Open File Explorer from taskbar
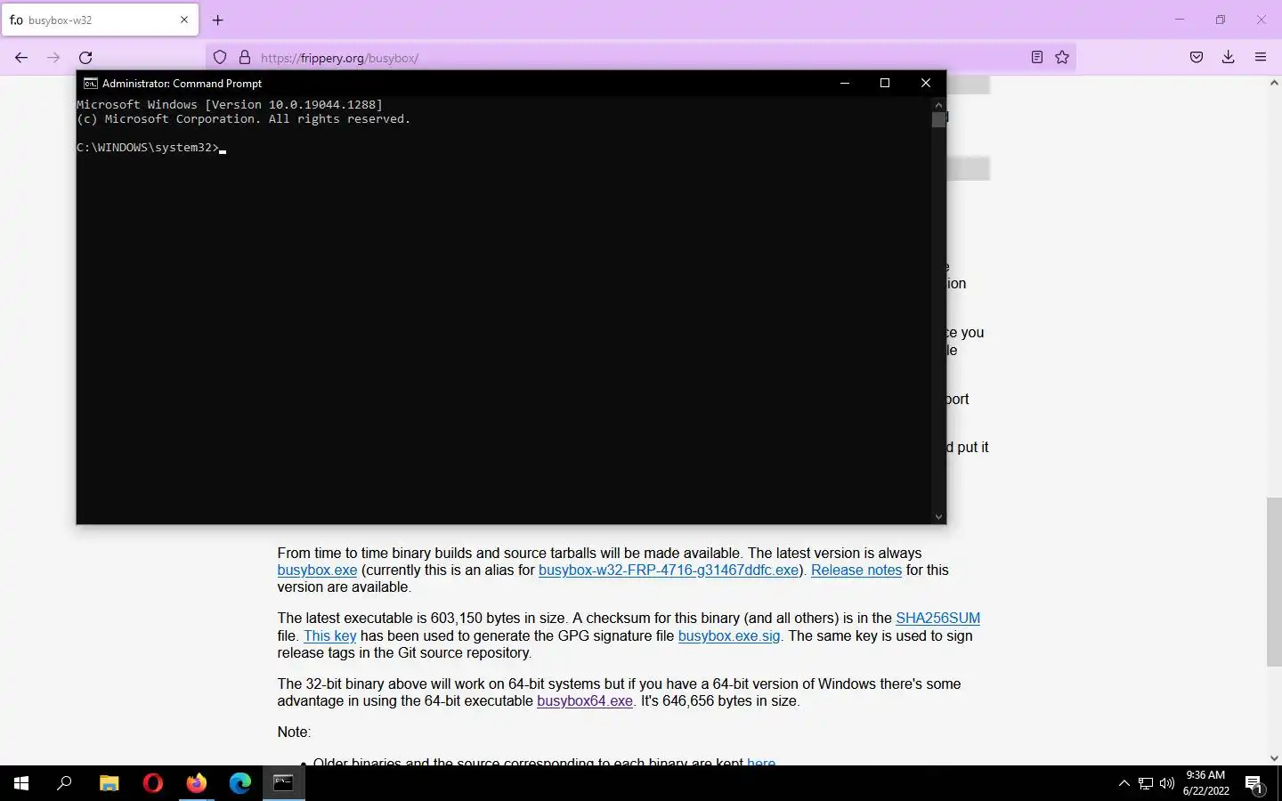 pyautogui.click(x=109, y=783)
